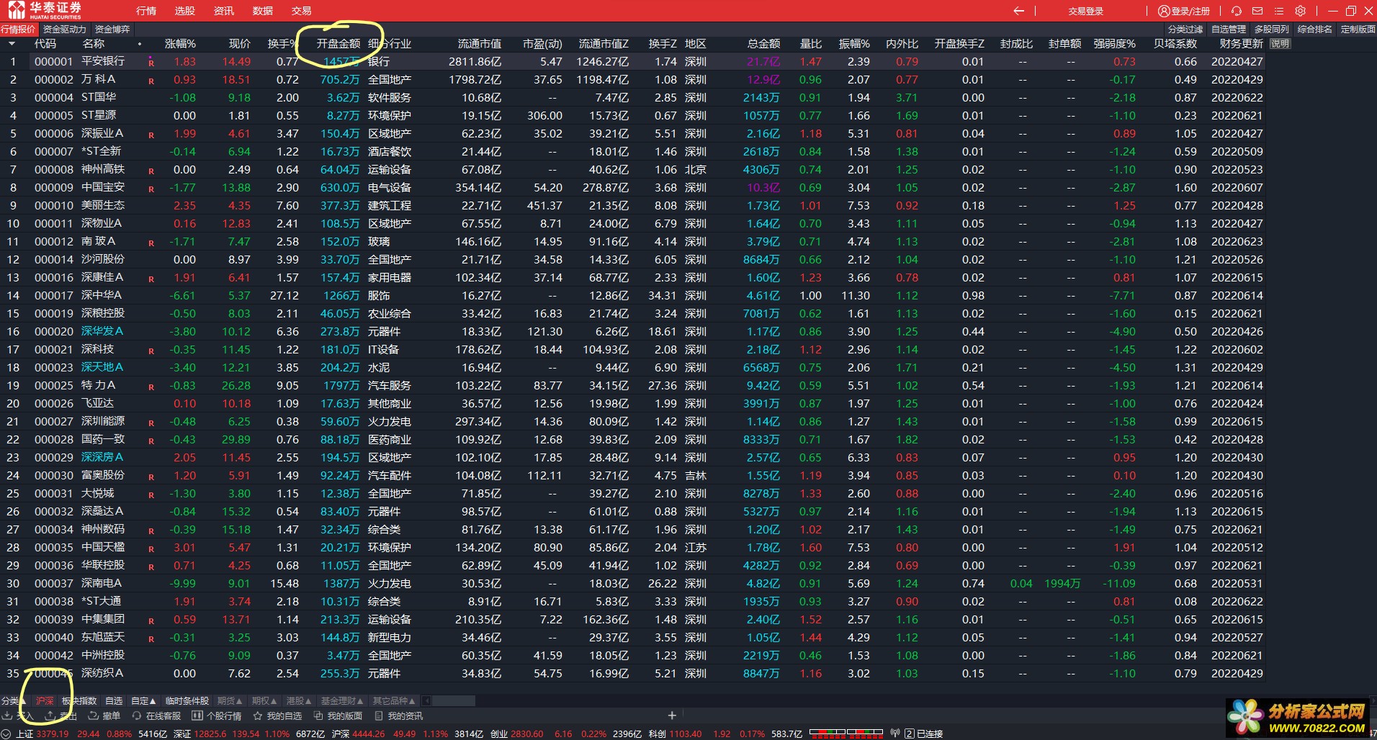Sort by the 涨幅% column header
Screen dimensions: 1377x740
pyautogui.click(x=180, y=44)
